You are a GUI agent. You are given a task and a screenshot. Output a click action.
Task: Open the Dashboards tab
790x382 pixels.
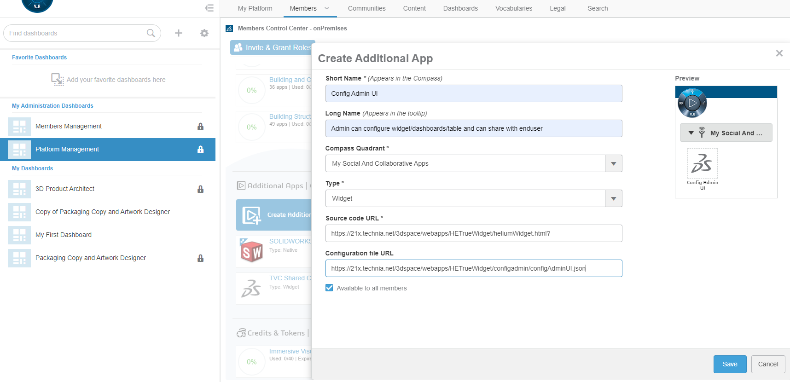pos(460,8)
